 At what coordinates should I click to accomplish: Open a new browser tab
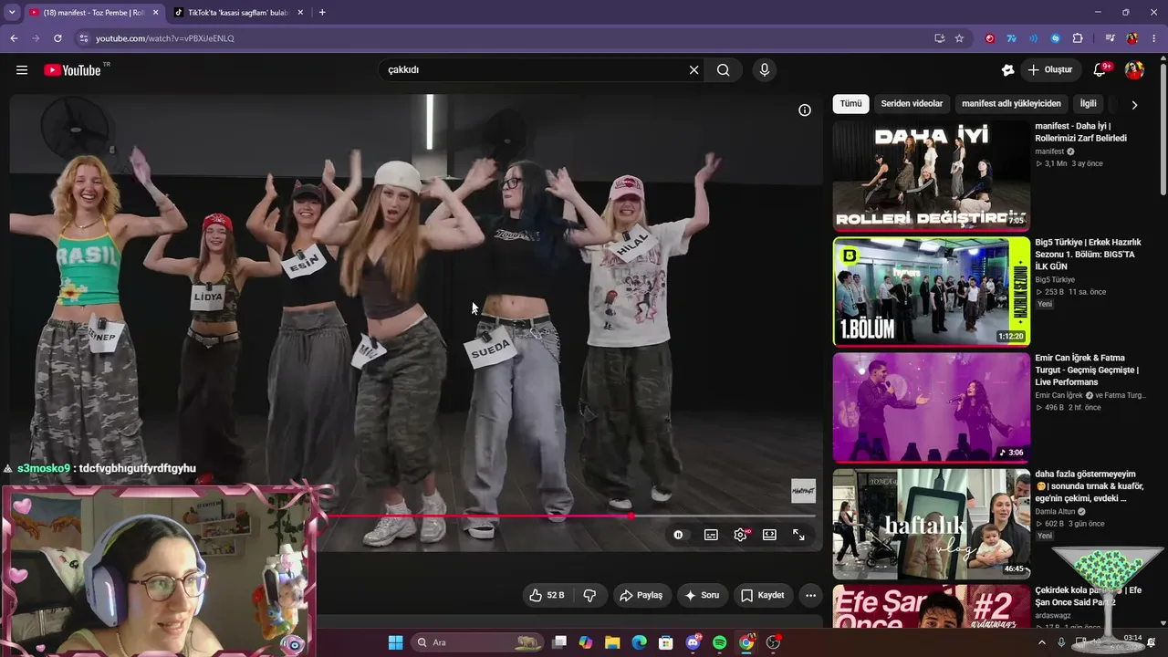322,13
